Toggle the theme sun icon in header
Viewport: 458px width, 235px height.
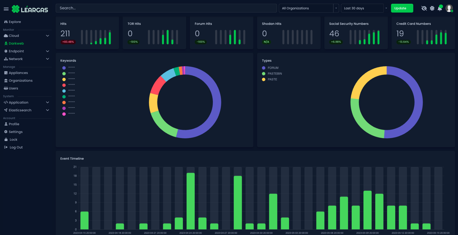click(432, 8)
